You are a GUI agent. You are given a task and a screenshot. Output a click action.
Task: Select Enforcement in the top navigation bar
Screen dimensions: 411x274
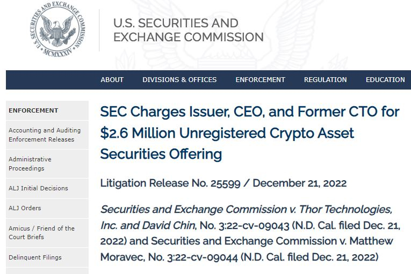[260, 80]
